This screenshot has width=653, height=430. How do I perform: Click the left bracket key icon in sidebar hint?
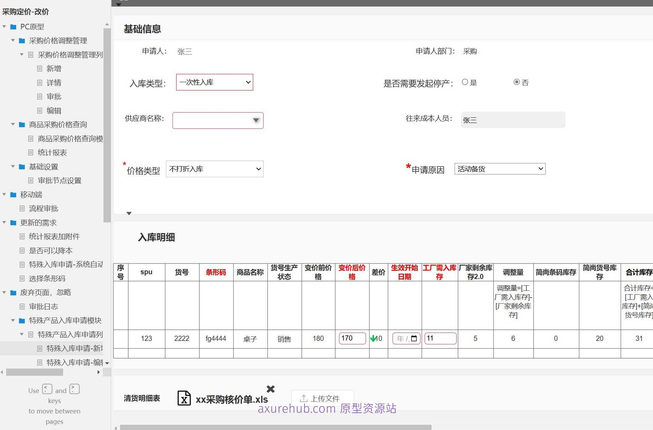pos(47,389)
